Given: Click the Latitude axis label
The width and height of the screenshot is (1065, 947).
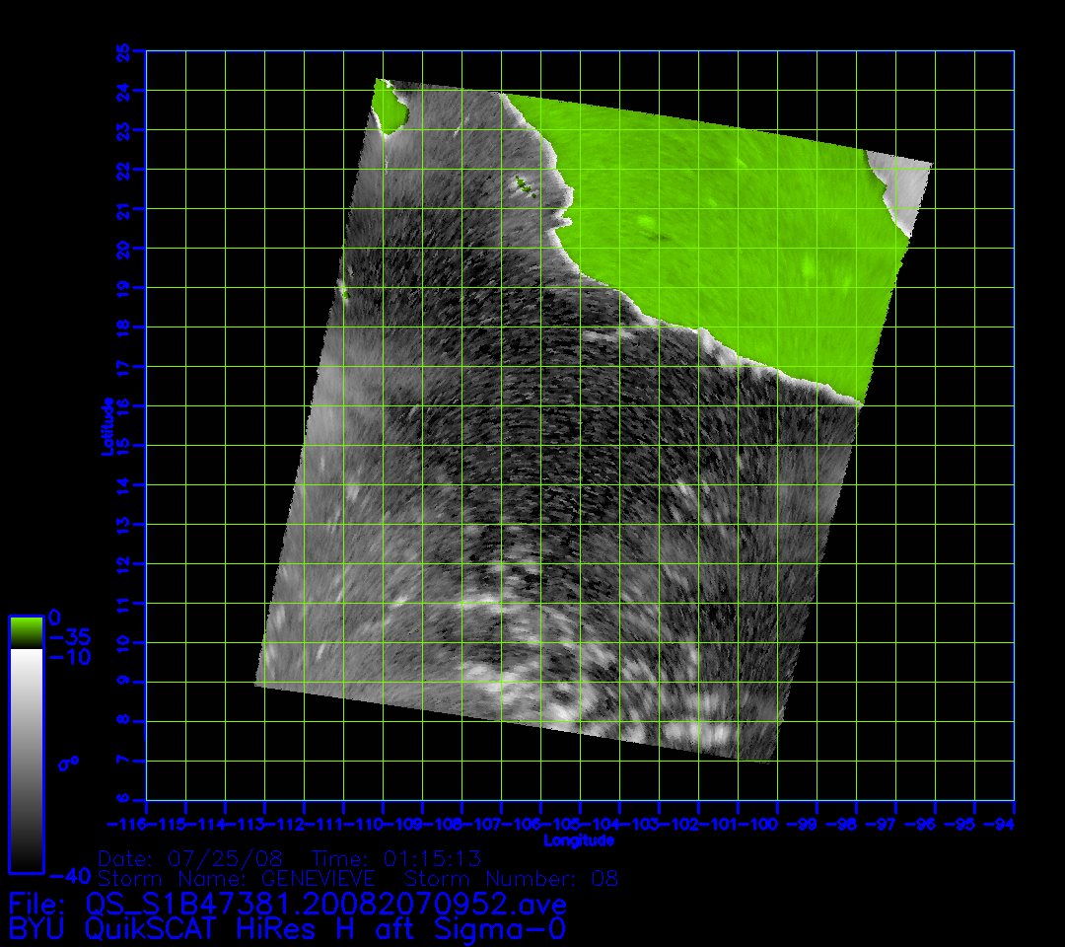Looking at the screenshot, I should pyautogui.click(x=106, y=425).
